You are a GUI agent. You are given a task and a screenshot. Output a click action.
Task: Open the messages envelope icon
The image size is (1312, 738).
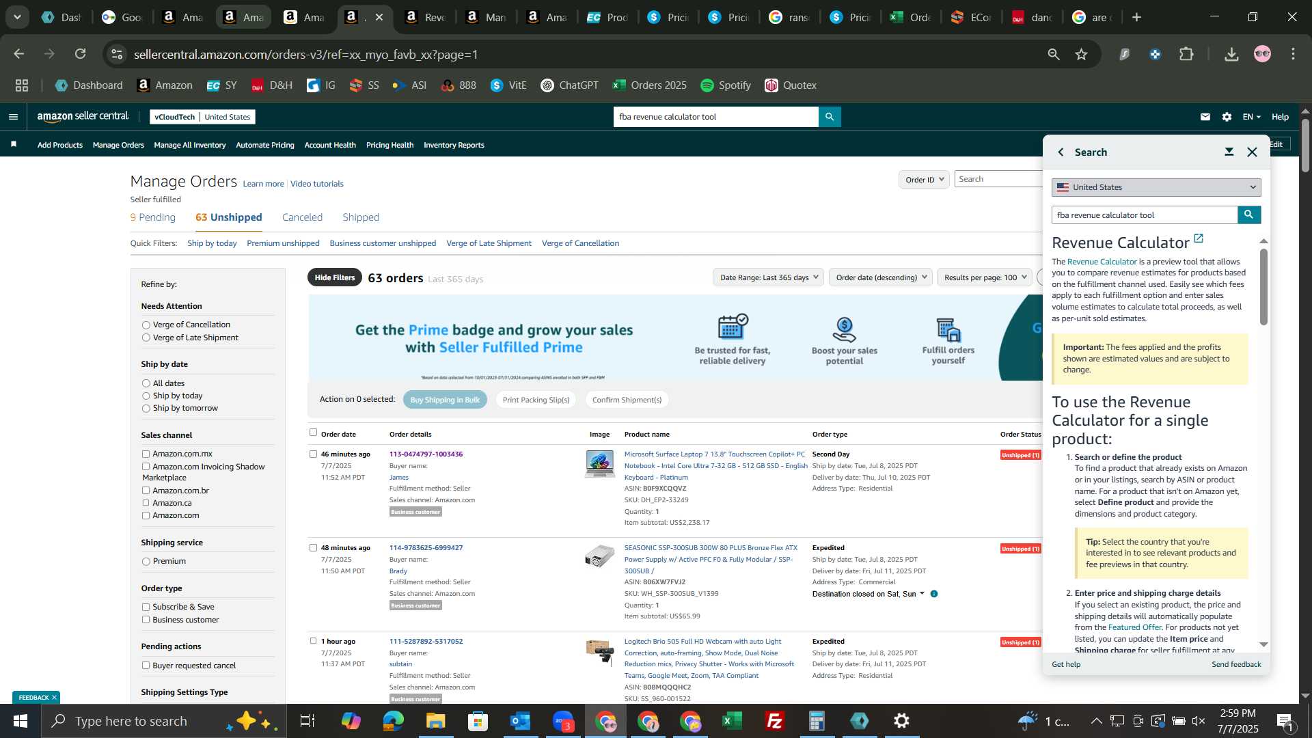(x=1205, y=117)
